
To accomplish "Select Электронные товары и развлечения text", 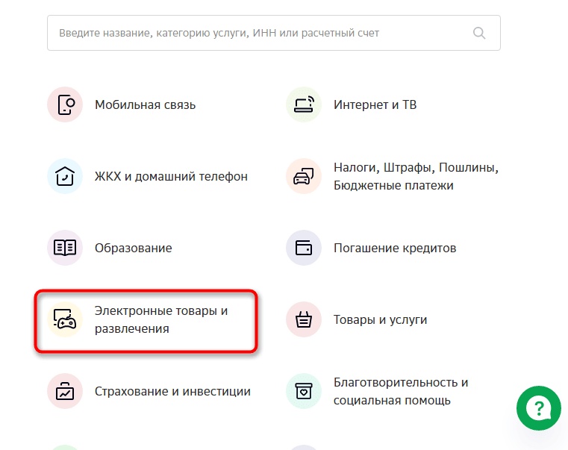I will tap(160, 319).
